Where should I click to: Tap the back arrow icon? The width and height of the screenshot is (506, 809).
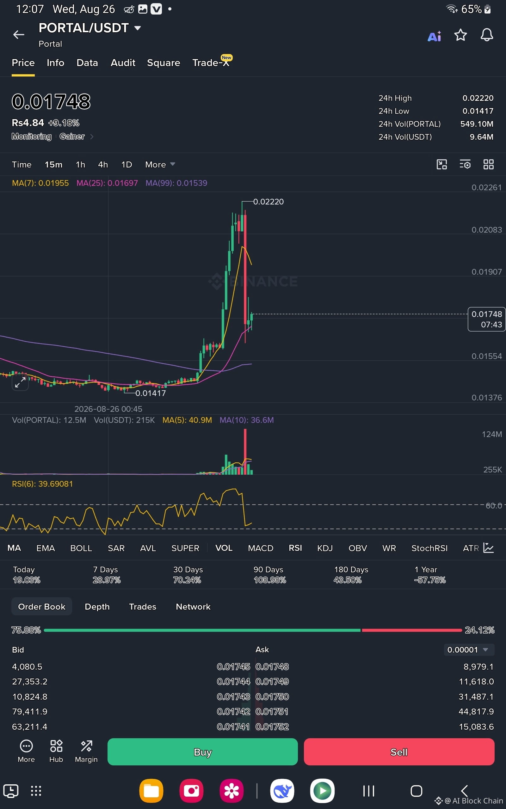coord(19,34)
